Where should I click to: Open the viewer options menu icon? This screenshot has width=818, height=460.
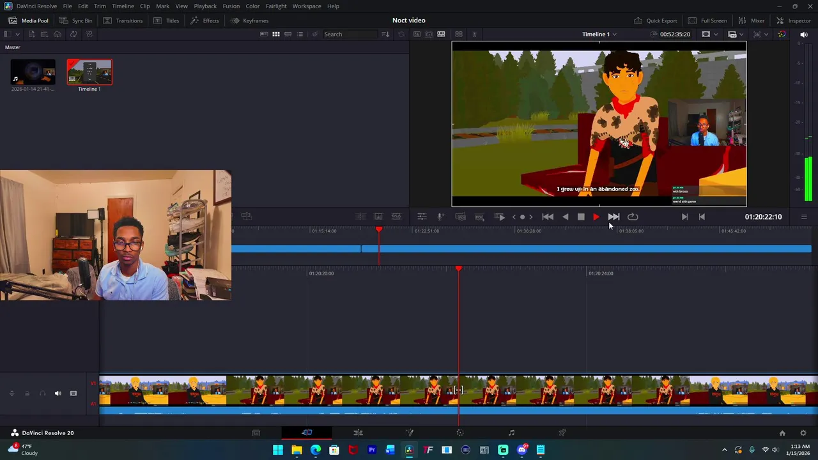click(x=804, y=217)
